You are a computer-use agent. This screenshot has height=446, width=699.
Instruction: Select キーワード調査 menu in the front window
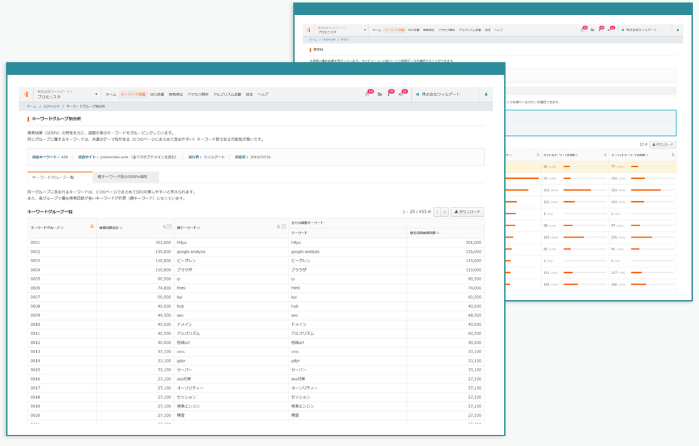[x=133, y=94]
